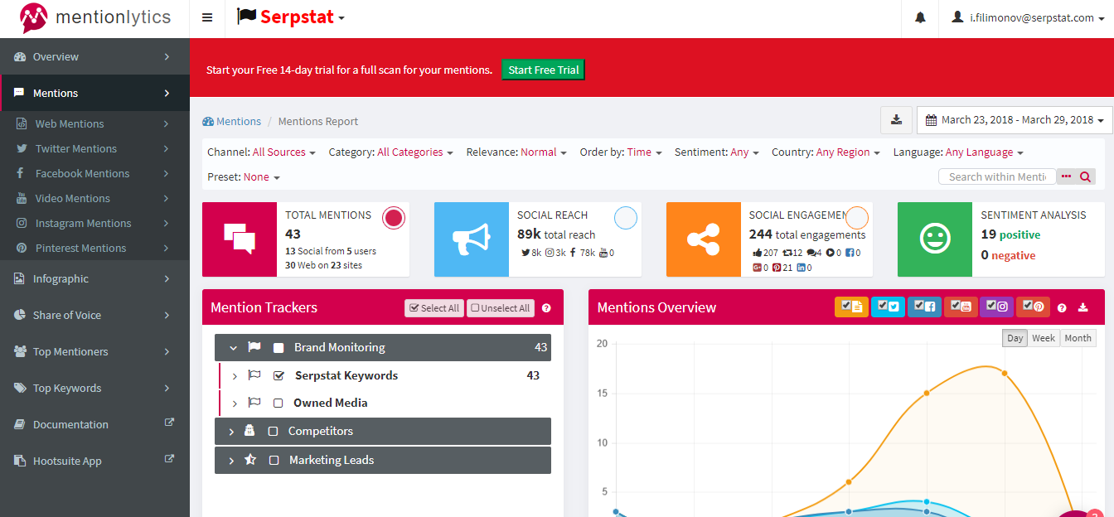
Task: Open Documentation external link icon
Action: [169, 423]
